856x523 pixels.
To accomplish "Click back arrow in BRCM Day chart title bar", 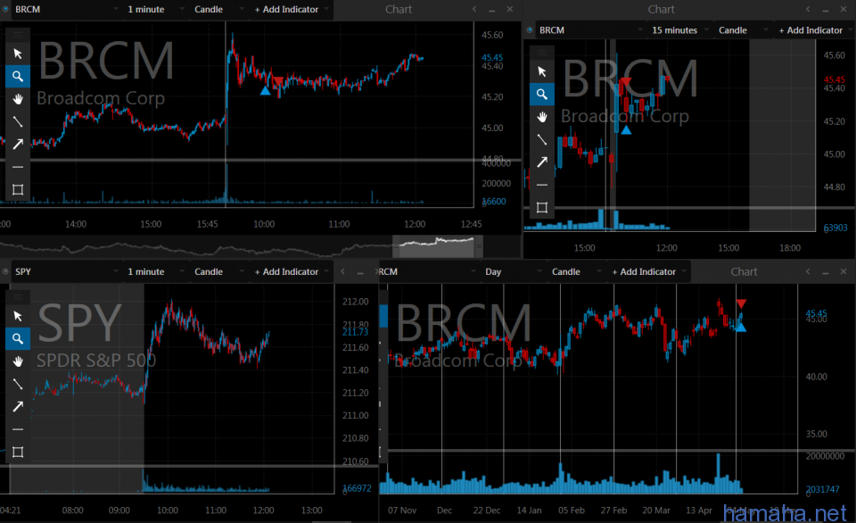I will click(808, 271).
